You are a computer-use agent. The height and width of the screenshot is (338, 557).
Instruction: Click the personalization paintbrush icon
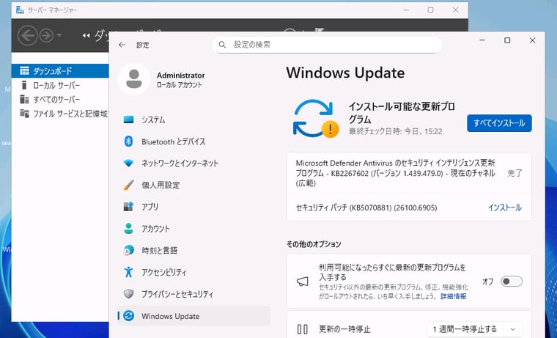click(128, 185)
